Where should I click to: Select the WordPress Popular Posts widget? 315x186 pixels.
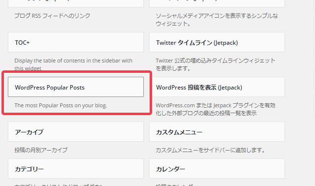[x=76, y=87]
